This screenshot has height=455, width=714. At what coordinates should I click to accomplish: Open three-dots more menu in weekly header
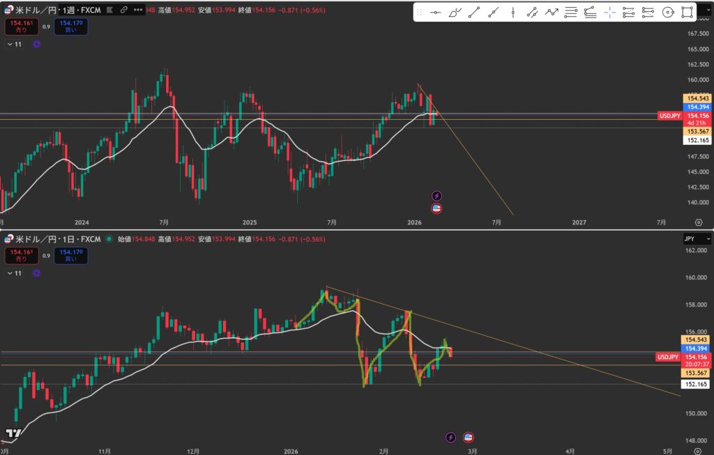pyautogui.click(x=139, y=10)
